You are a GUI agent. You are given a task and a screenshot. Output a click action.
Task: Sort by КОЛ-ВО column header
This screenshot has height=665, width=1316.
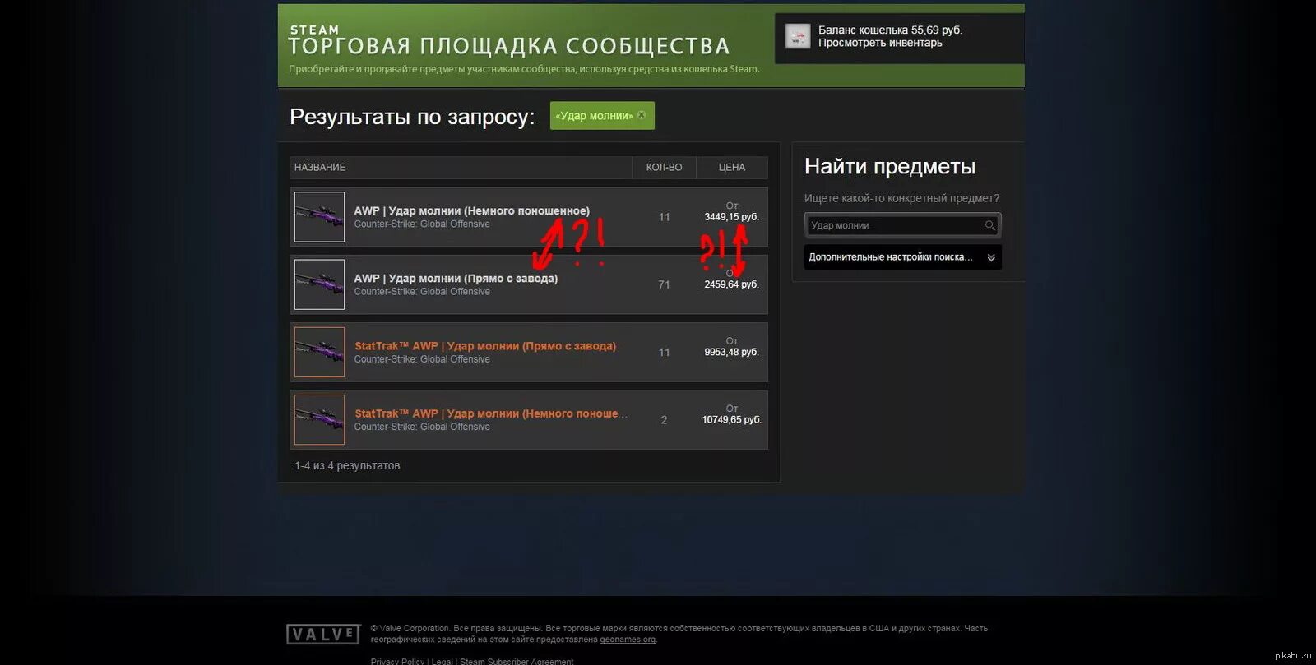664,167
